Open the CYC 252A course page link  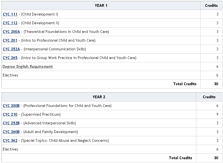(11, 49)
